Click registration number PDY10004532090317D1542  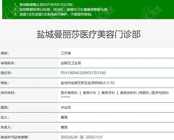(83, 73)
